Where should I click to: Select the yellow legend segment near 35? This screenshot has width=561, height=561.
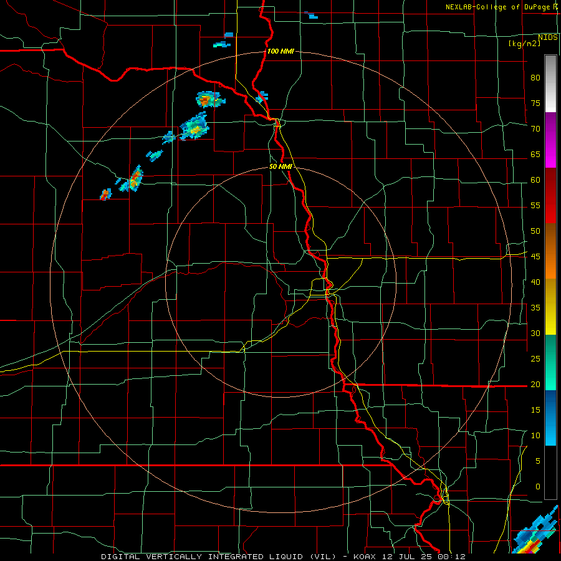point(550,307)
